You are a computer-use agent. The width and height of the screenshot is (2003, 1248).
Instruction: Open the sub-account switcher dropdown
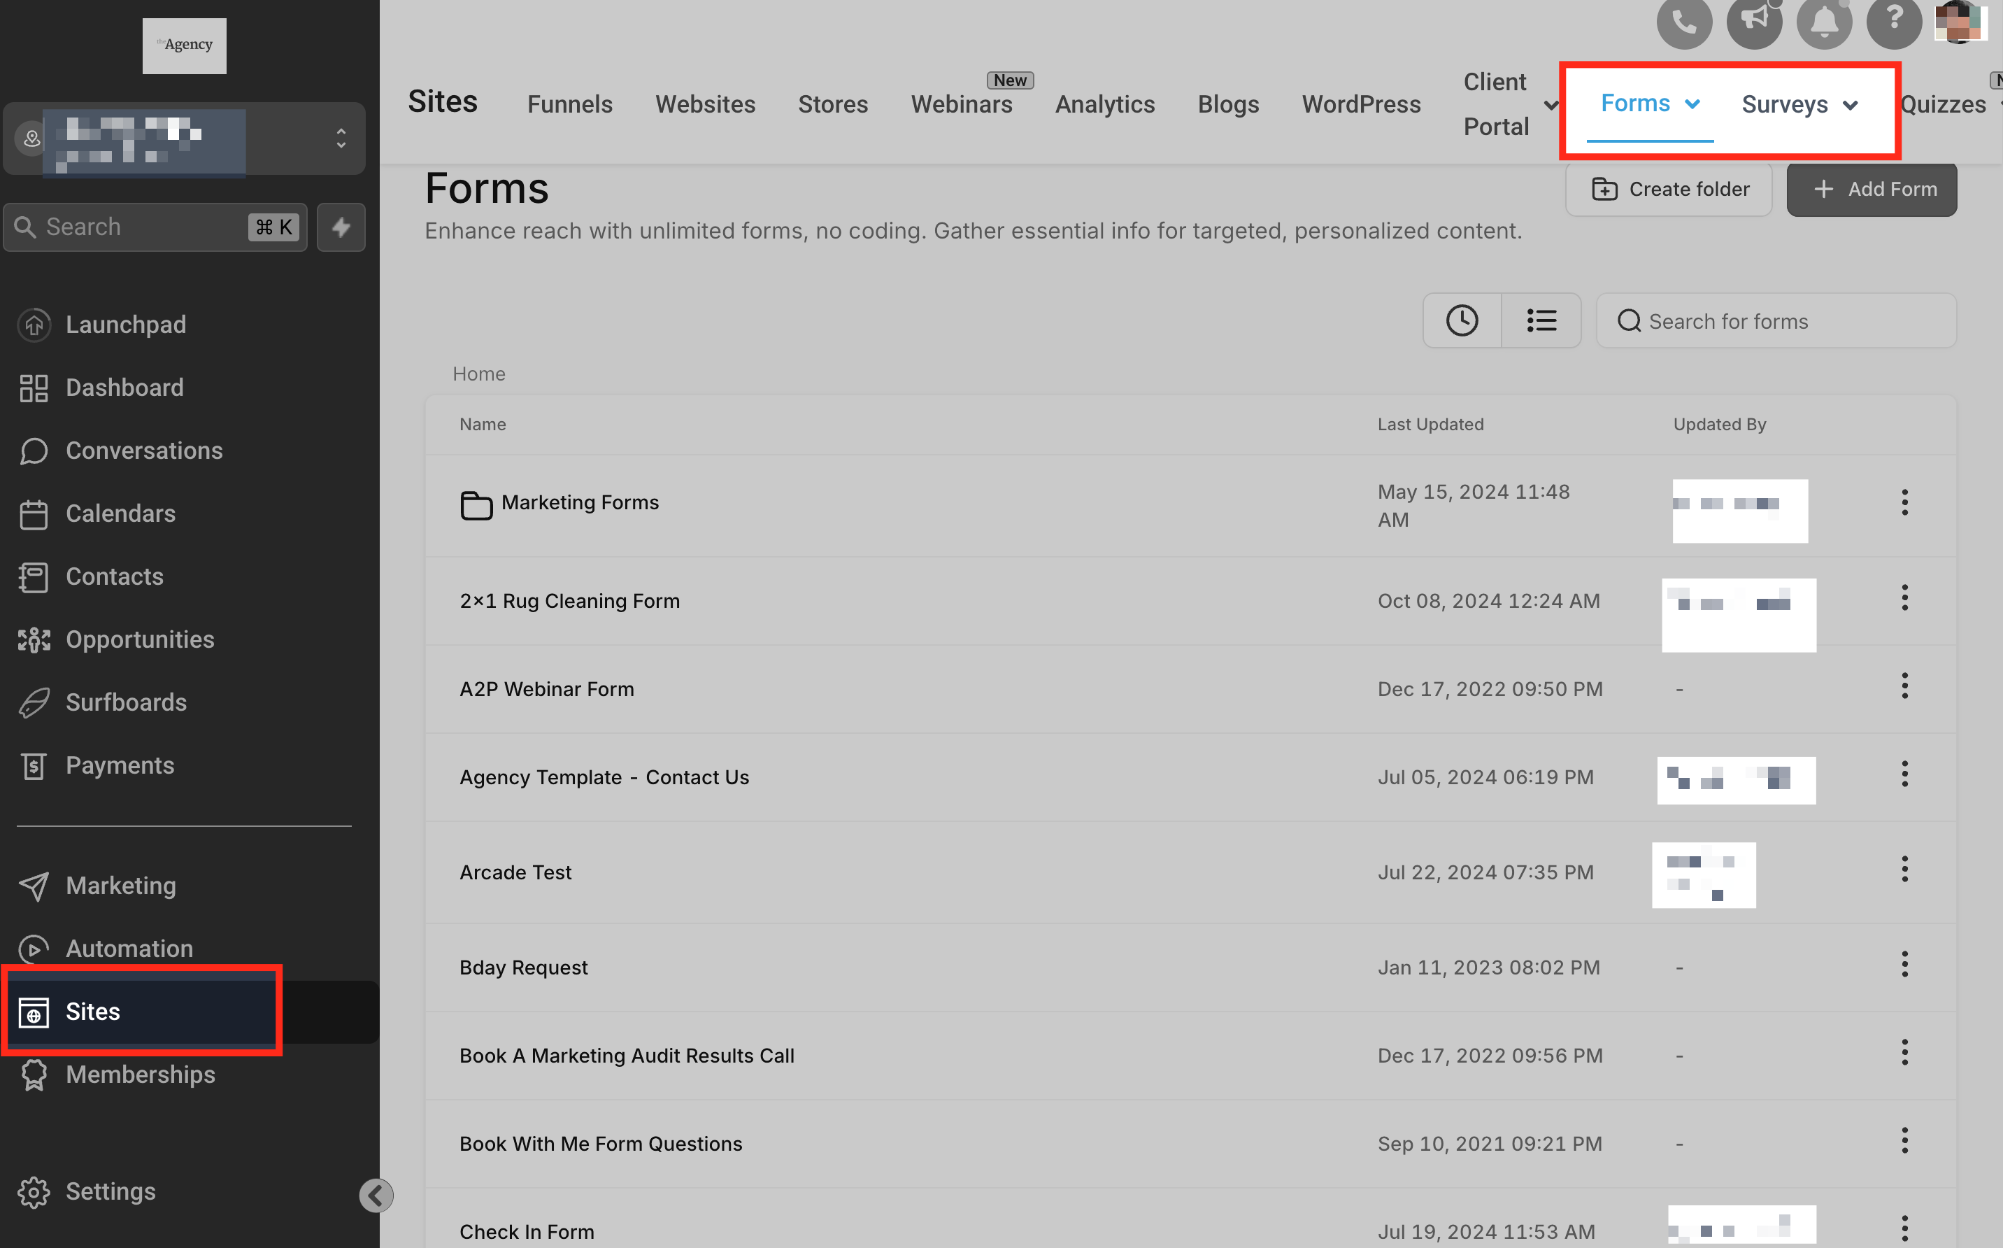tap(184, 139)
